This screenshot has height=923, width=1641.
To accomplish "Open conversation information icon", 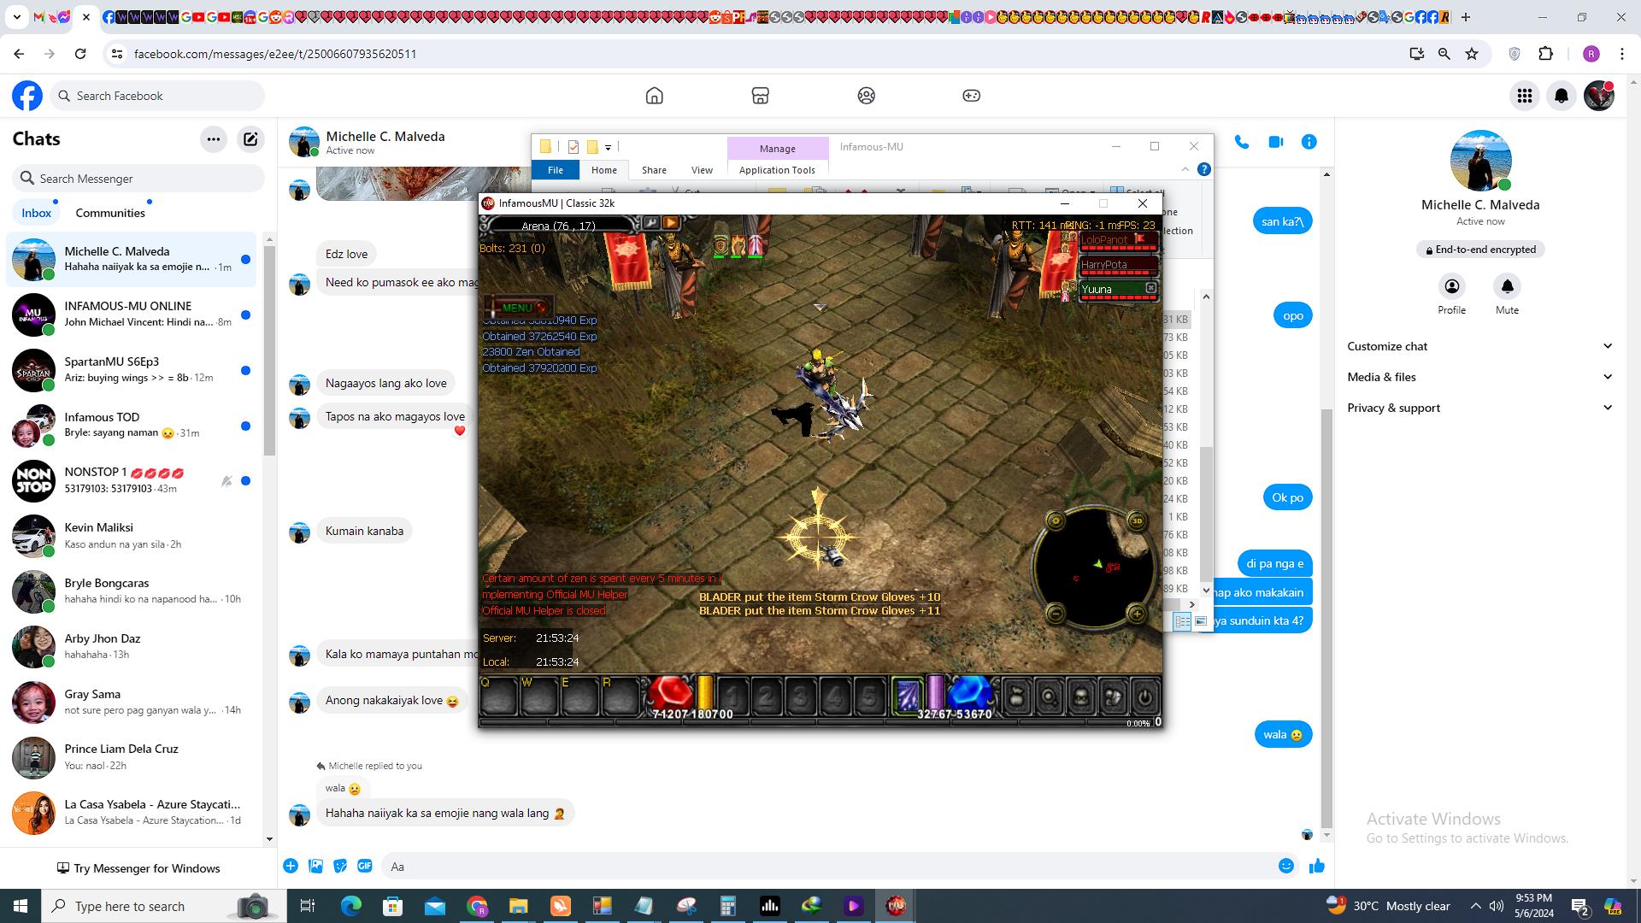I will pyautogui.click(x=1309, y=143).
